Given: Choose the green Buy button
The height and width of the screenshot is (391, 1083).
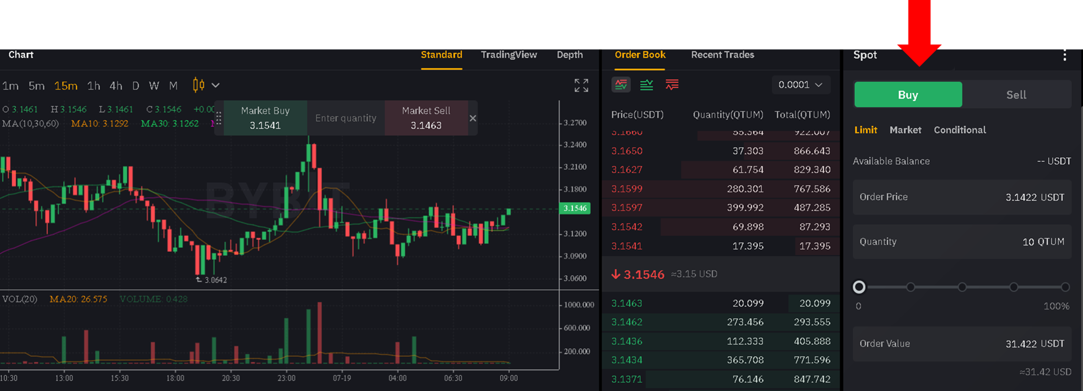Looking at the screenshot, I should (x=908, y=95).
